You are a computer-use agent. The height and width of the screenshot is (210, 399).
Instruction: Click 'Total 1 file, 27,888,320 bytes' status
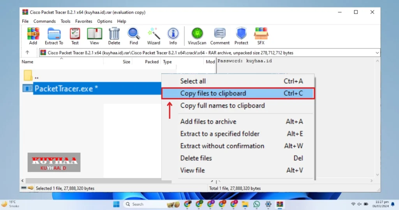click(235, 189)
